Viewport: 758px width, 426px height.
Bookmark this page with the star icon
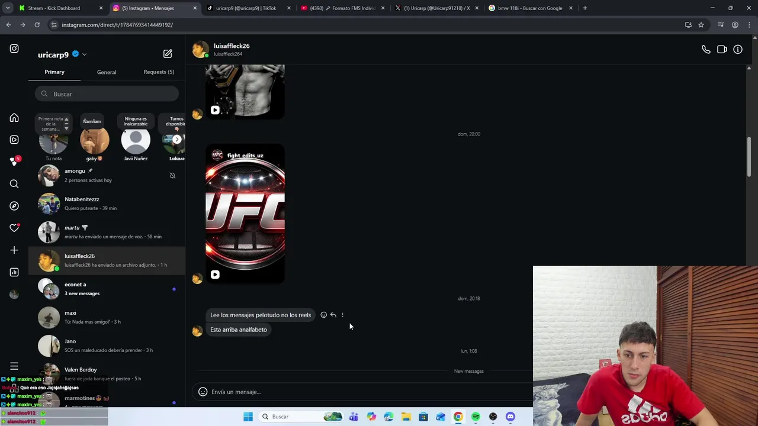(x=701, y=25)
